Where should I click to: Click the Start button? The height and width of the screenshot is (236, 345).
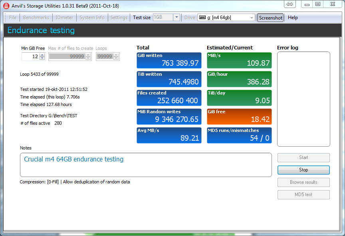[303, 157]
